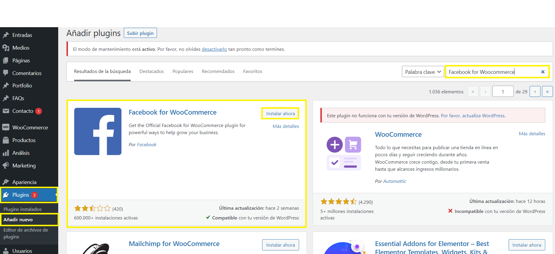
Task: Switch to the Destacados tab
Action: (151, 71)
